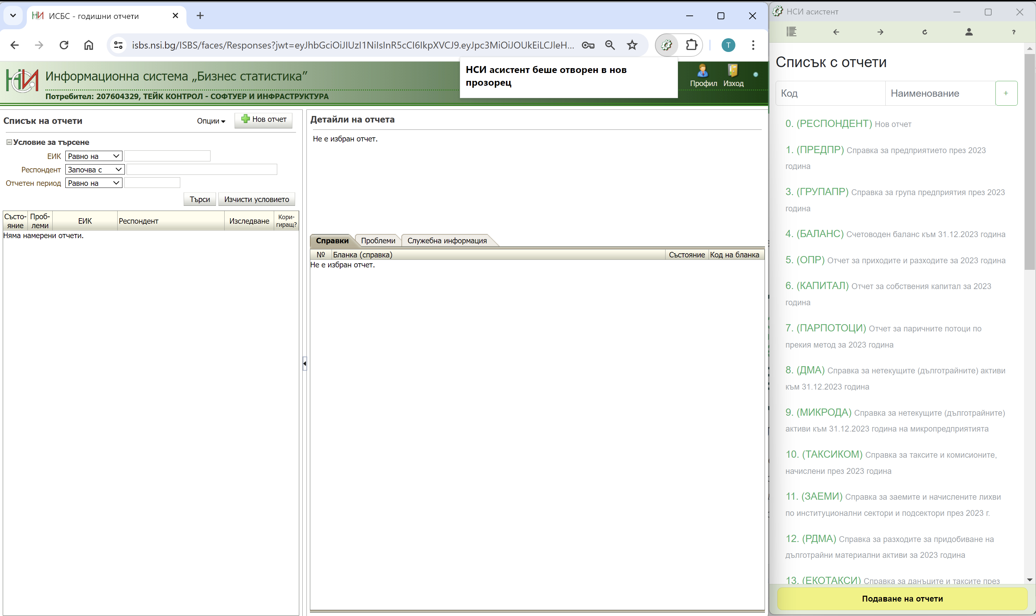Go forward in НСИ асистент window
Screen dimensions: 1036x616
click(x=880, y=32)
